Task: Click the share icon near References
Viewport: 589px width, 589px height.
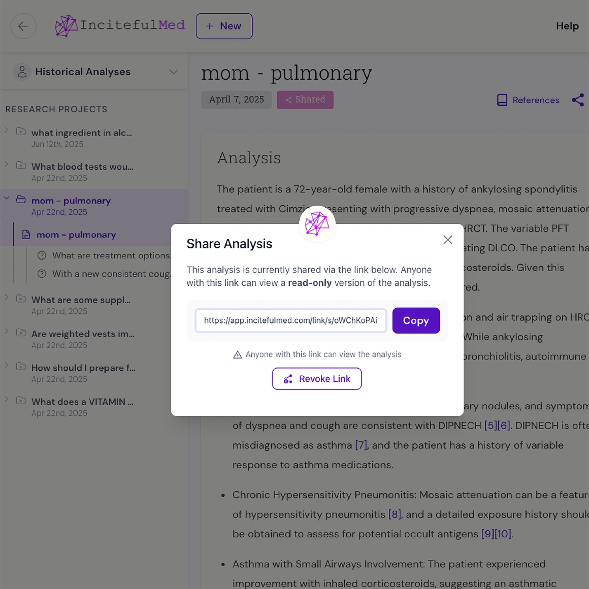Action: 578,100
